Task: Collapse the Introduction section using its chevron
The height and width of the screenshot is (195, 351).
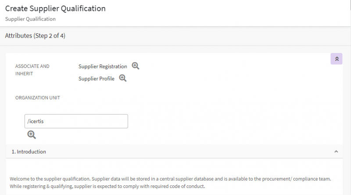Action: pyautogui.click(x=336, y=152)
